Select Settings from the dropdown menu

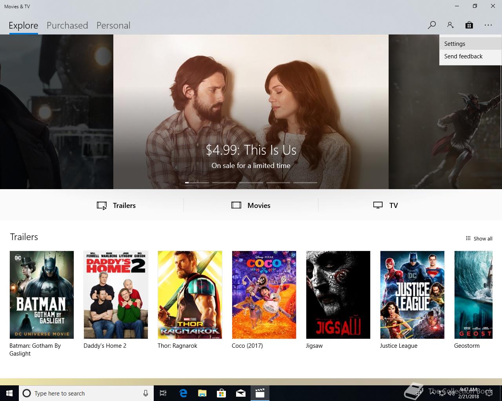471,44
